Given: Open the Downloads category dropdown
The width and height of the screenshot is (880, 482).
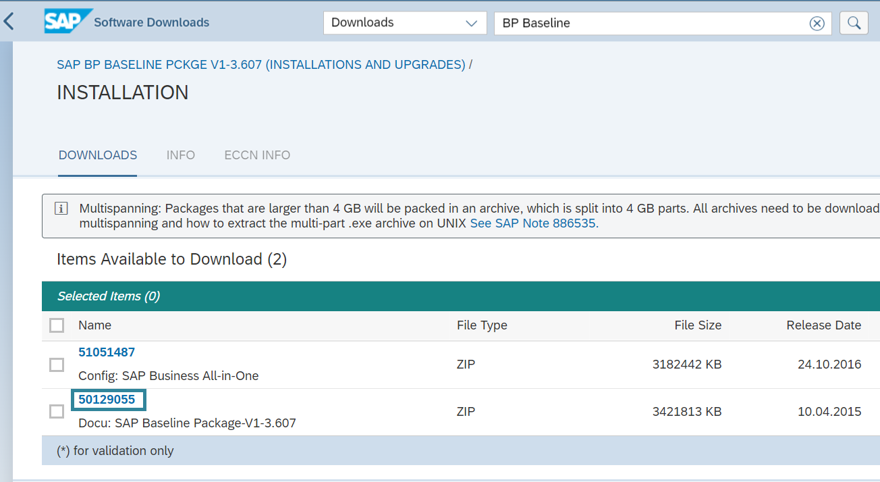Looking at the screenshot, I should [x=405, y=23].
